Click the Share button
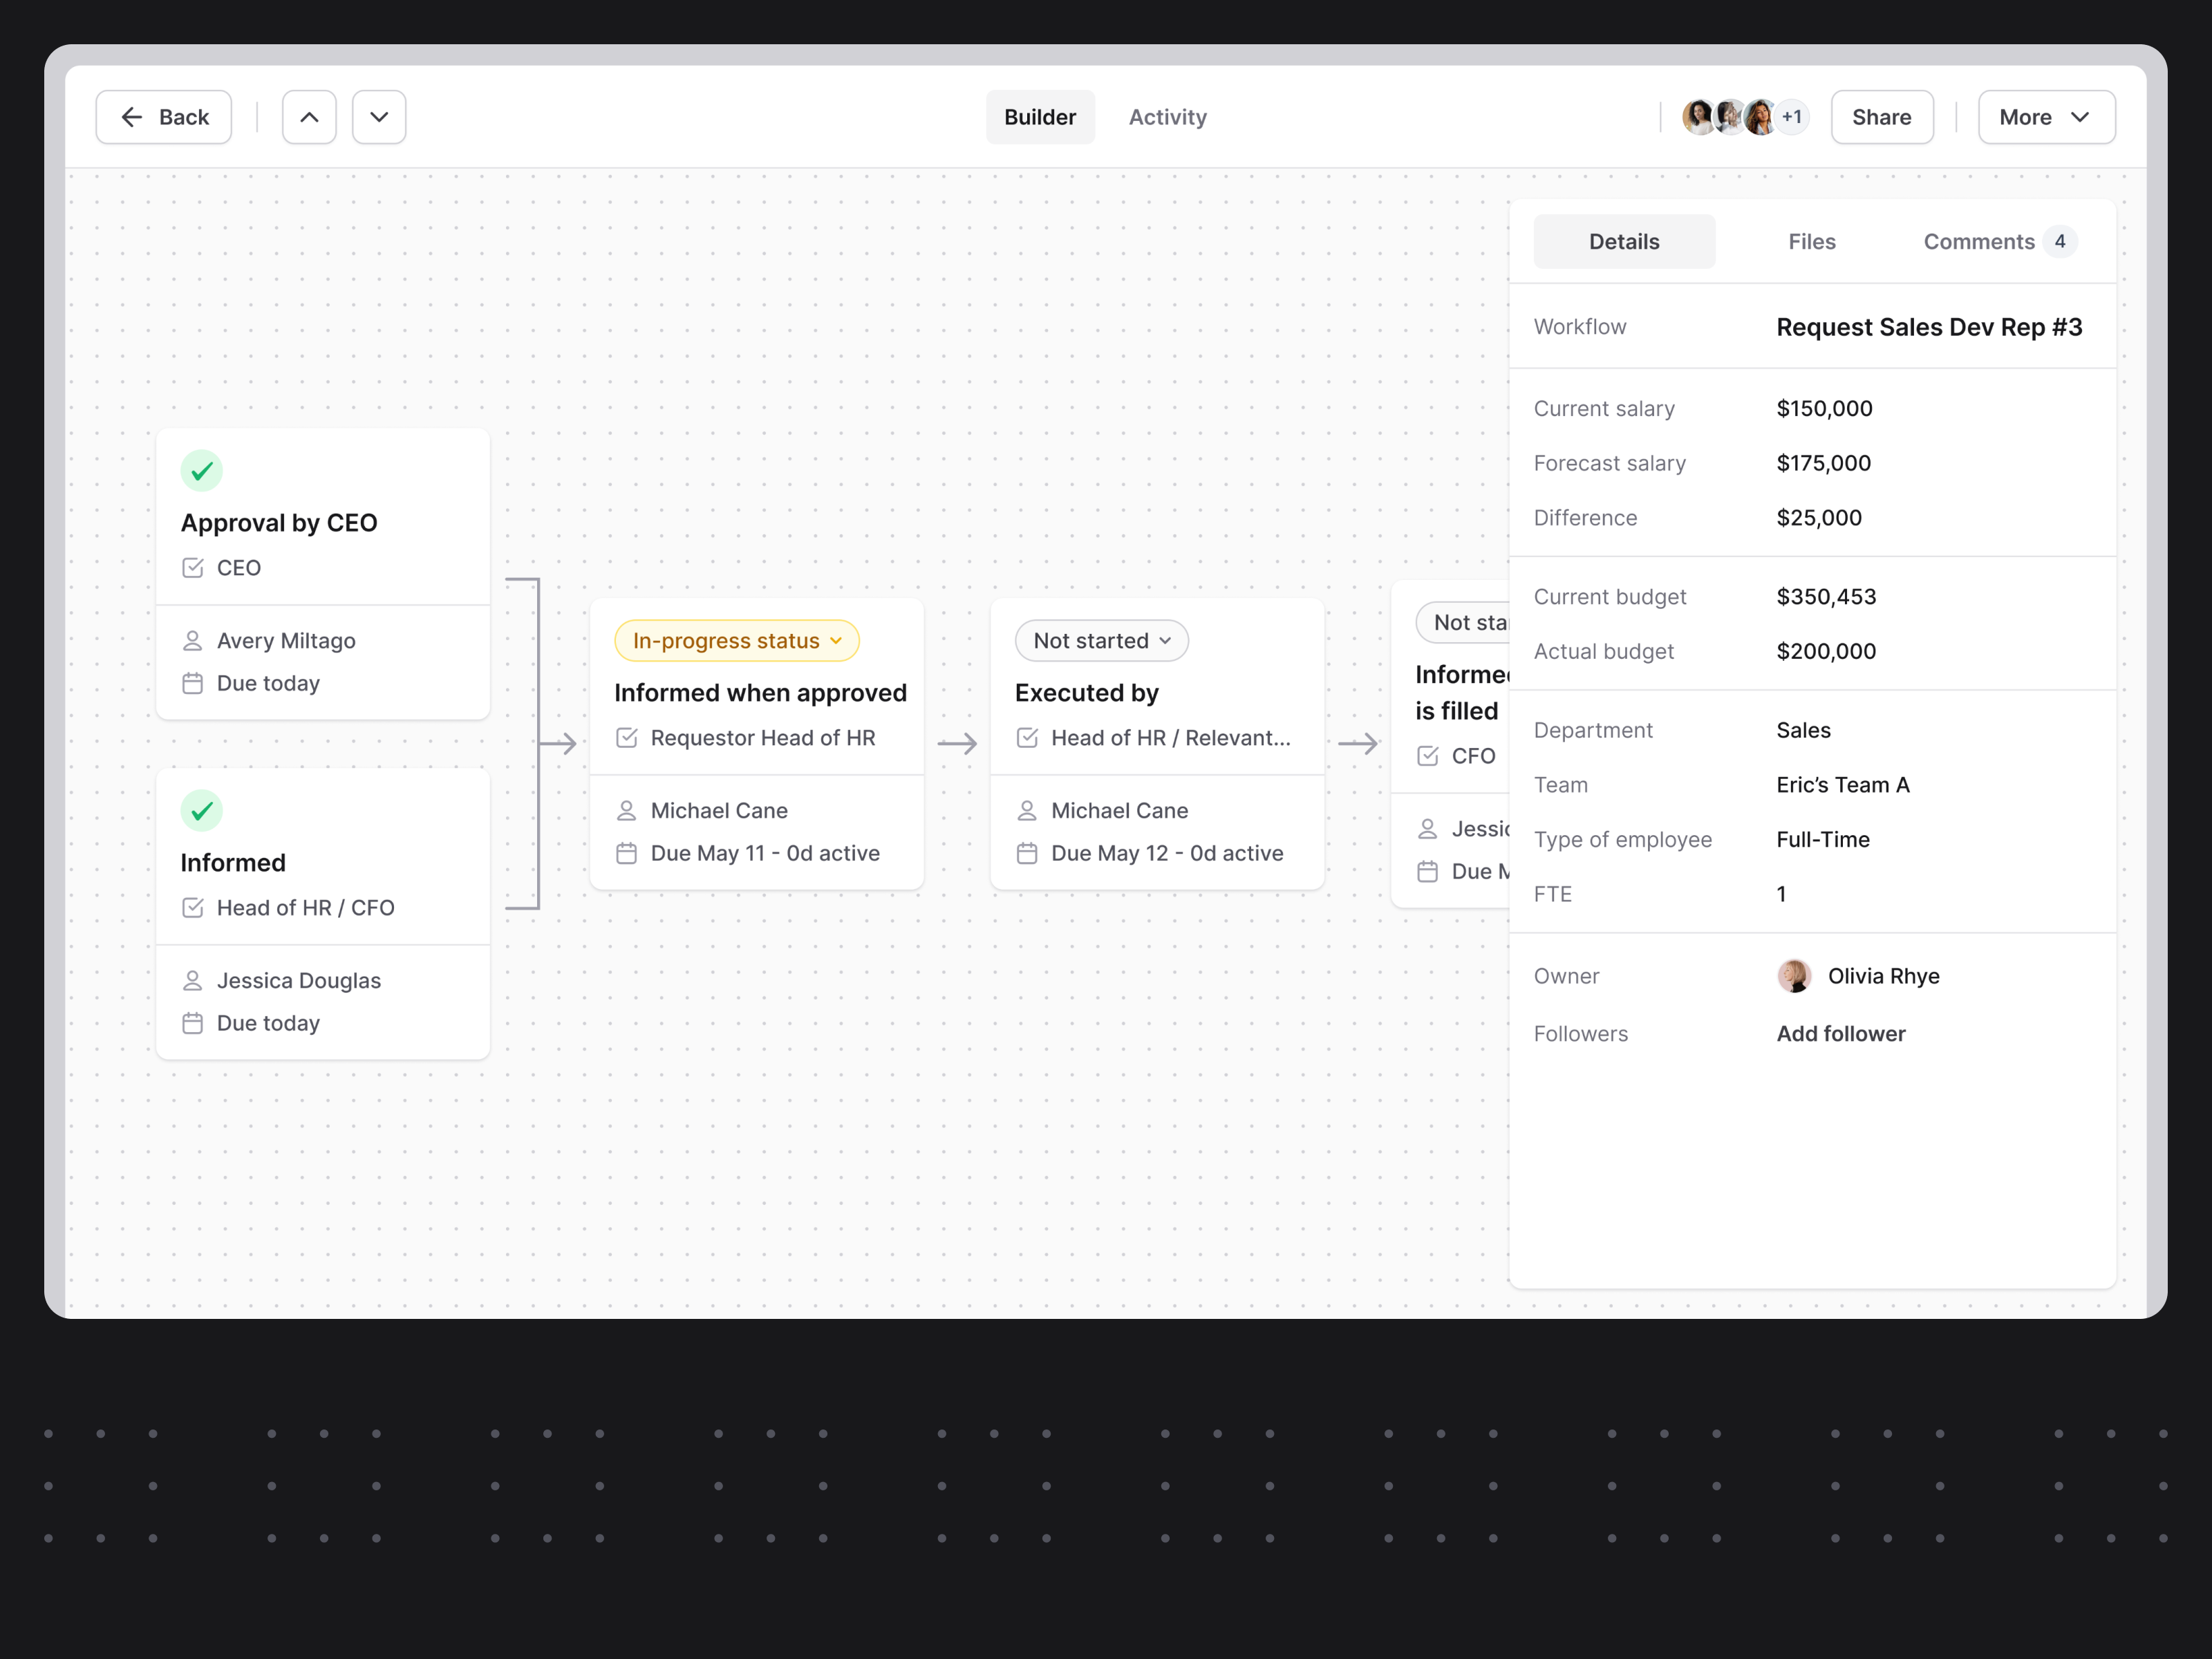The image size is (2212, 1659). 1881,117
